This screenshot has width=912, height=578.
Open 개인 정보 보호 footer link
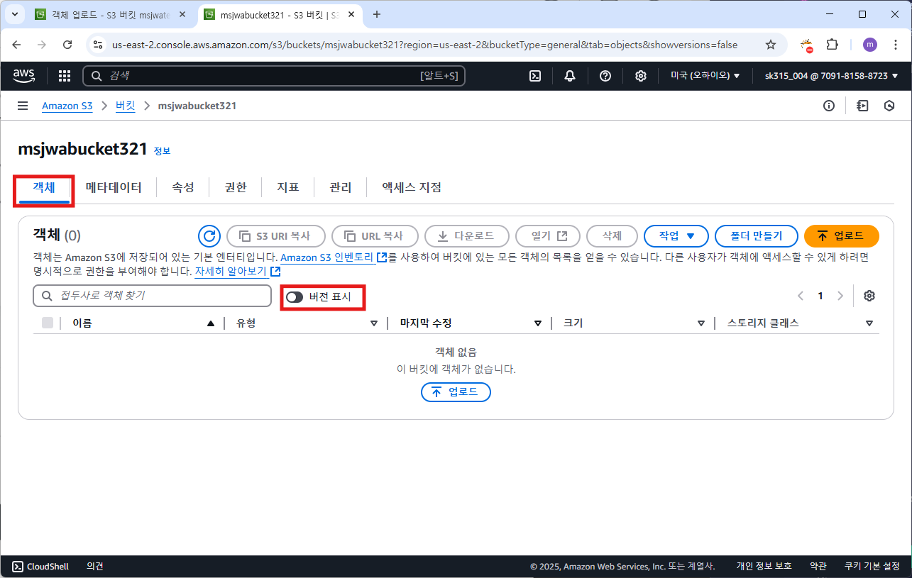pyautogui.click(x=764, y=567)
